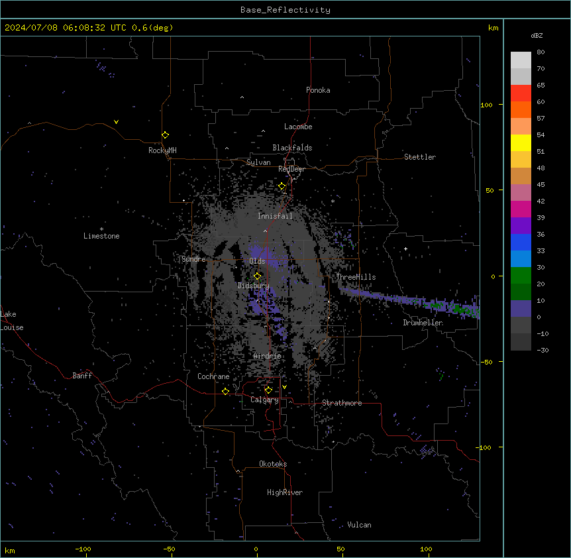Click the Sylvan label
Screen dimensions: 571x558
click(258, 162)
